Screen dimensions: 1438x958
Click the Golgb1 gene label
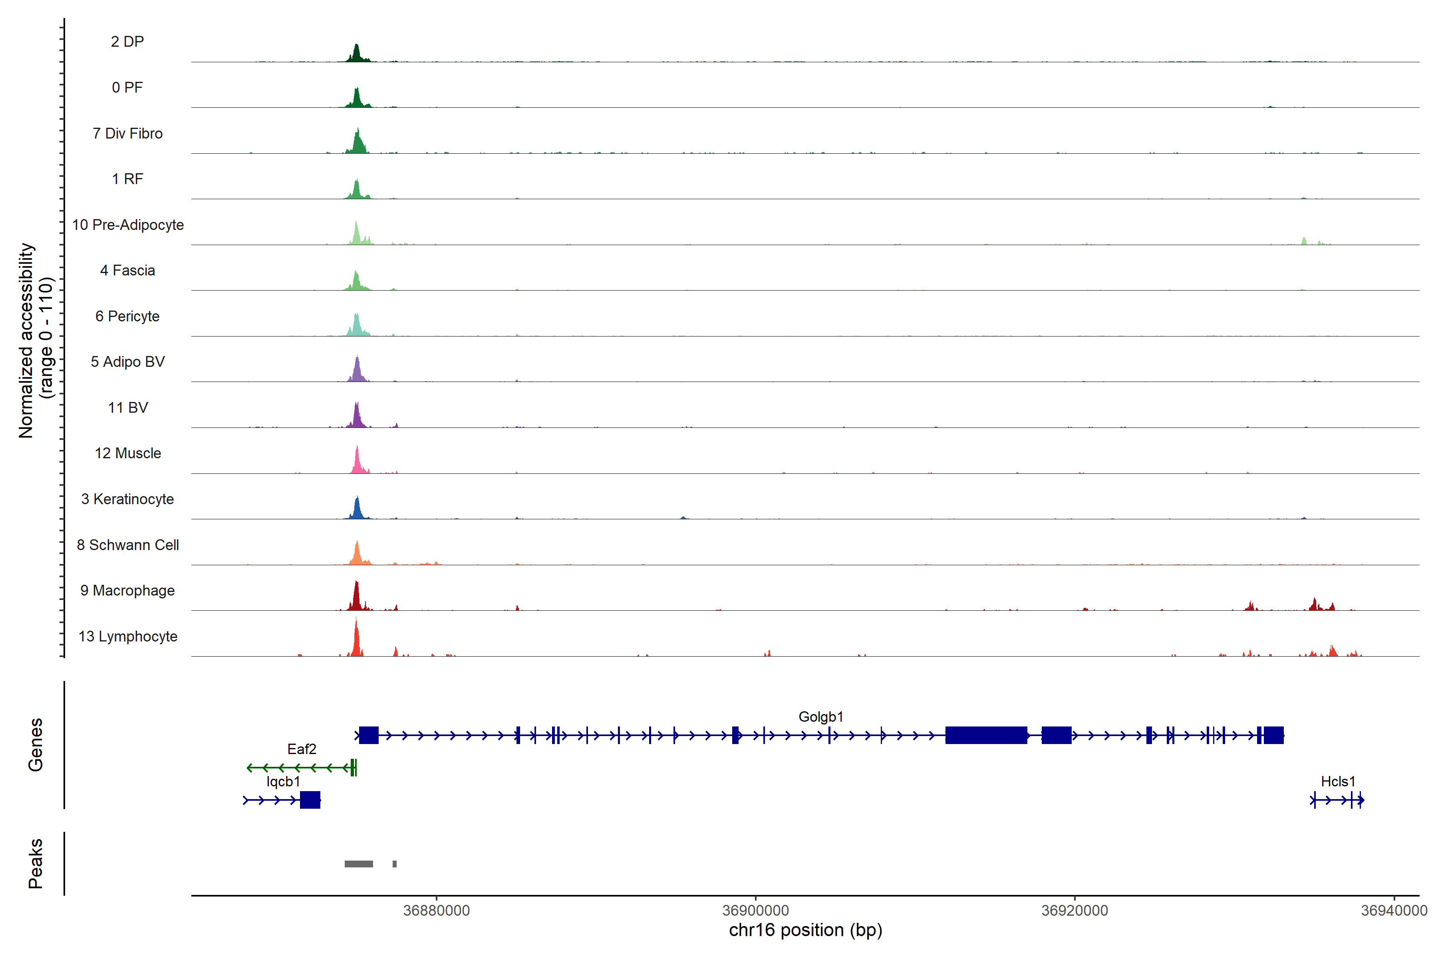tap(820, 717)
